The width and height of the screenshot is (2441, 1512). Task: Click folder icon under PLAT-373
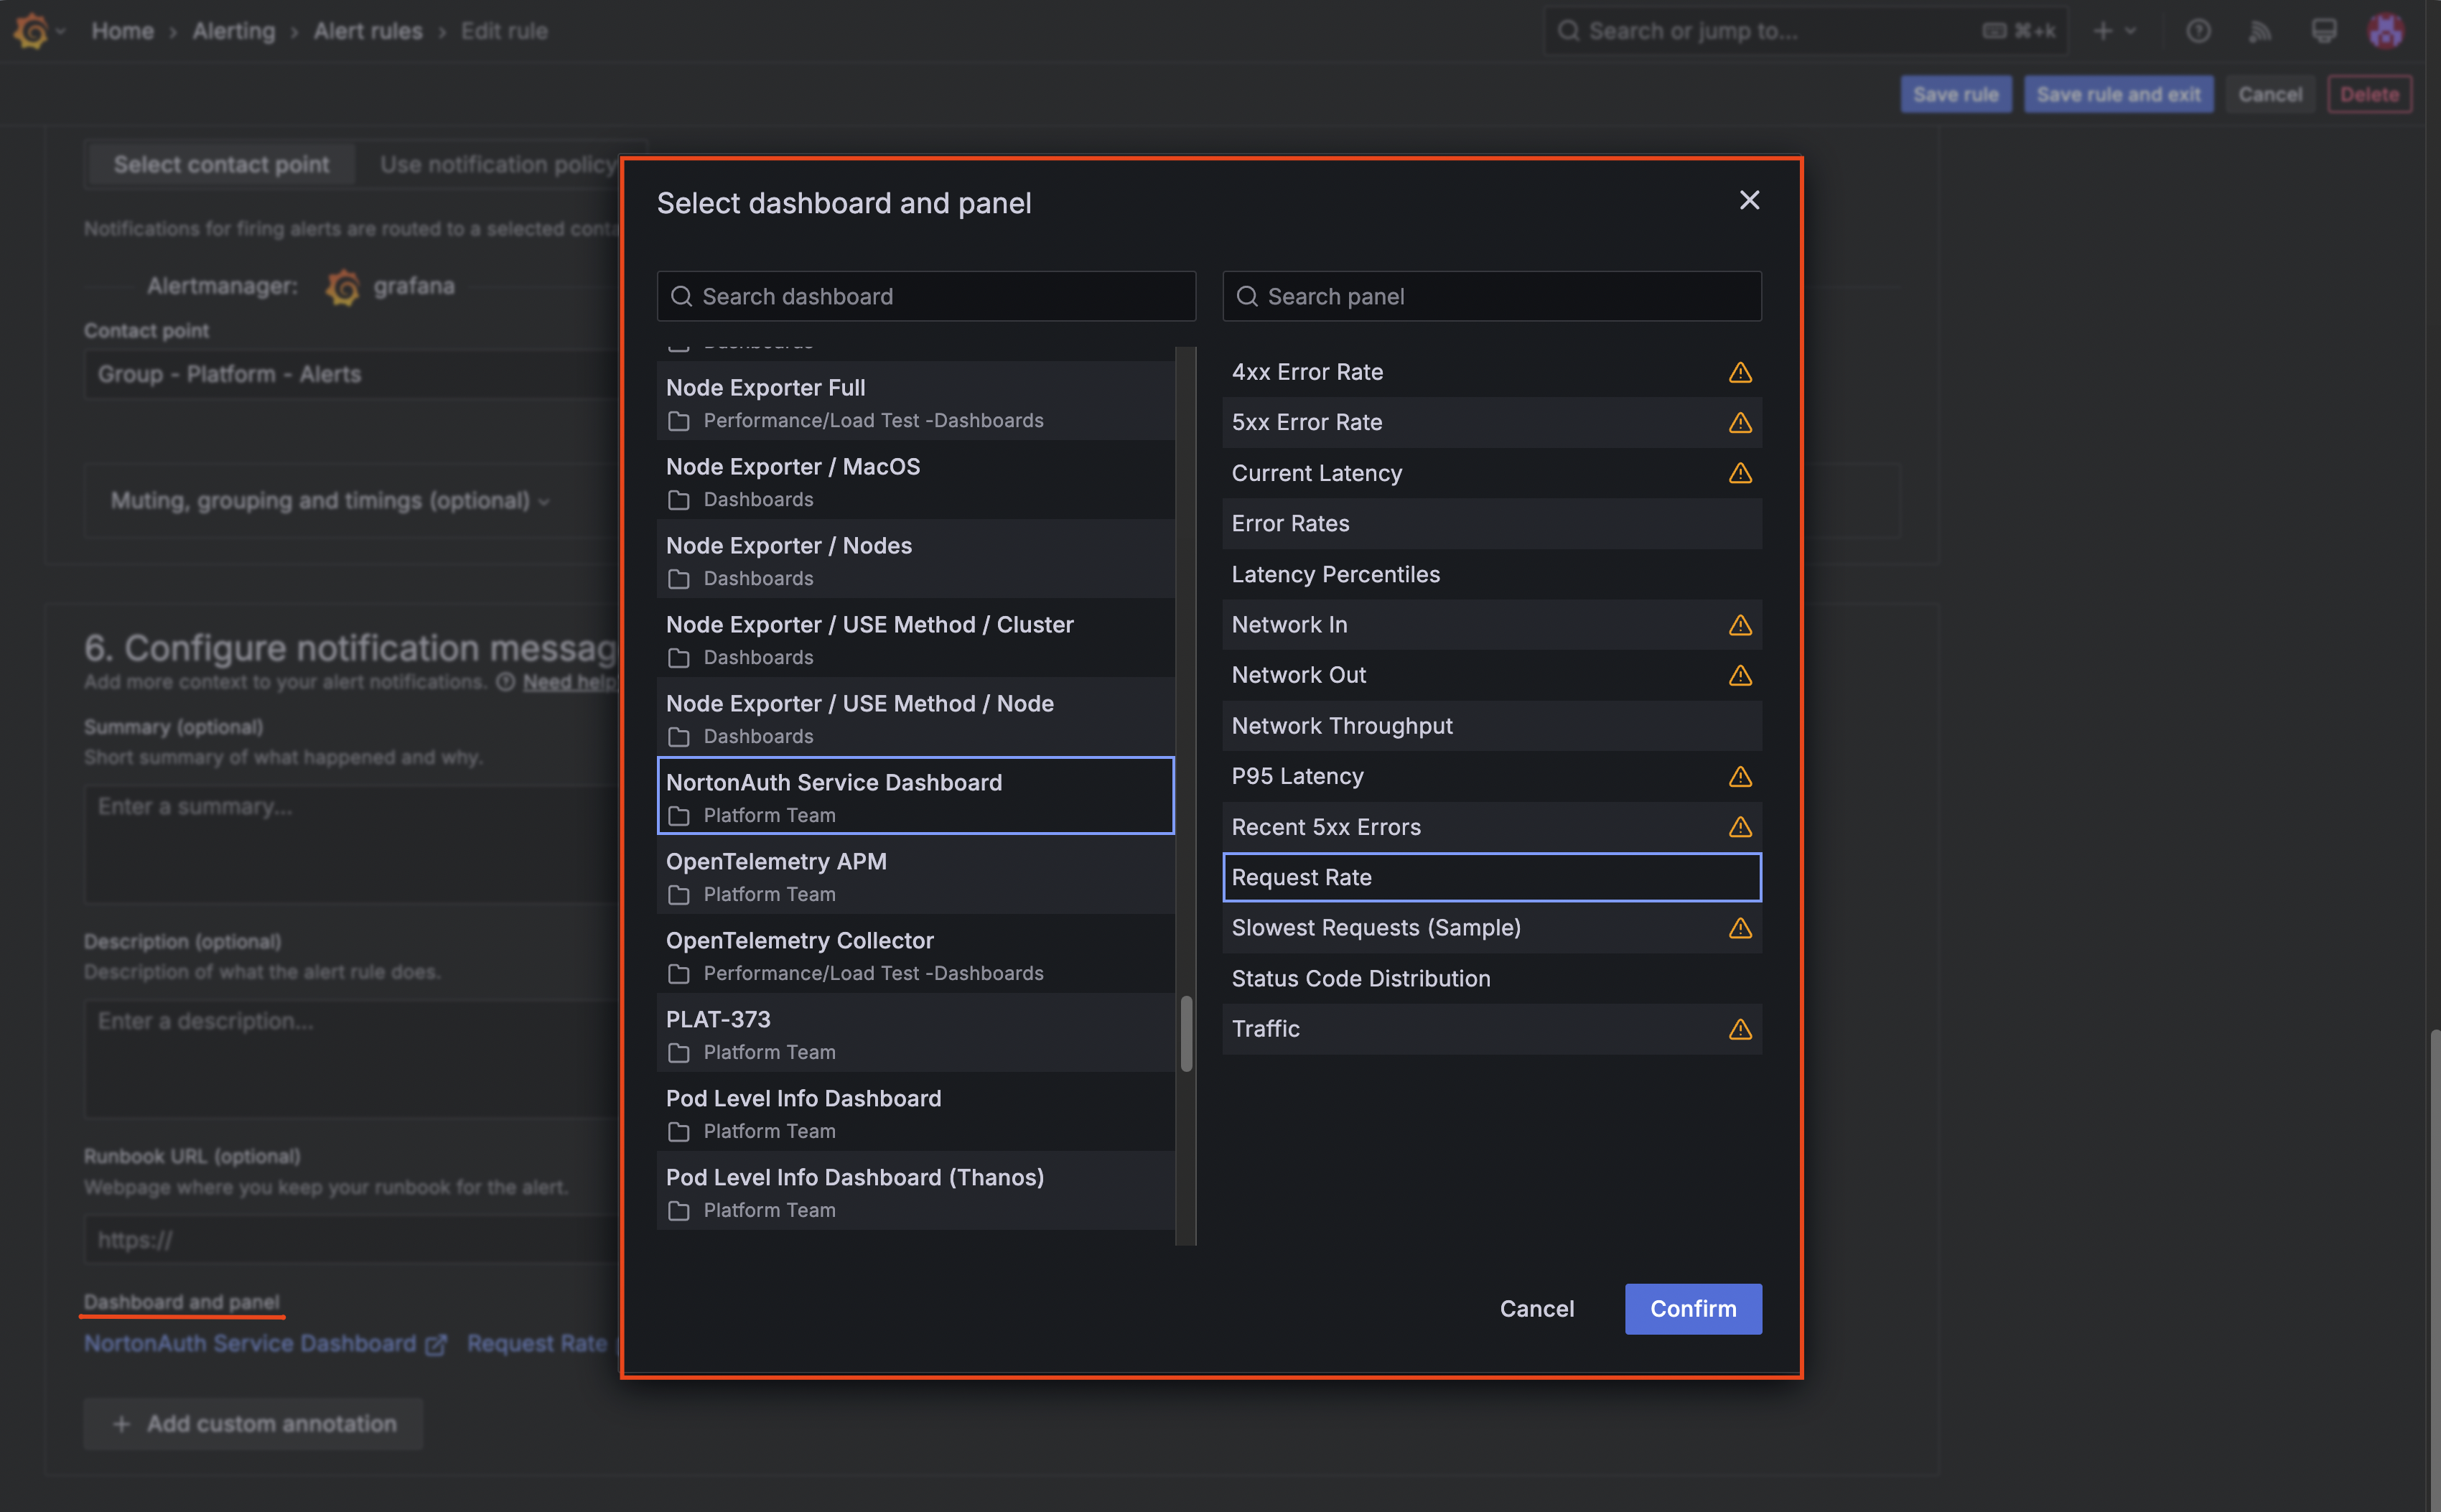point(679,1053)
